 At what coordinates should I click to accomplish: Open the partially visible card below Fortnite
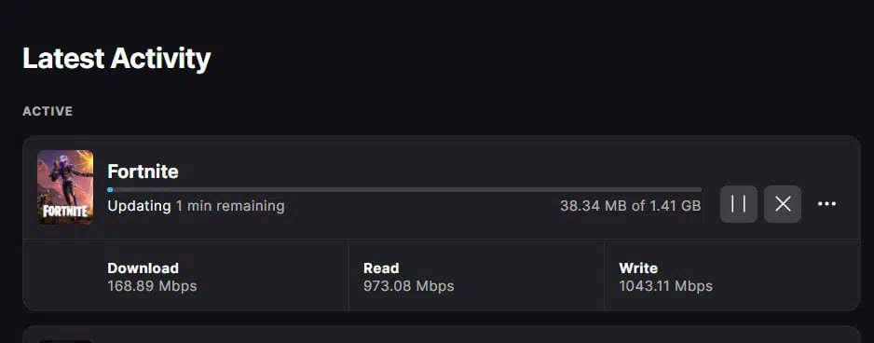click(x=442, y=335)
